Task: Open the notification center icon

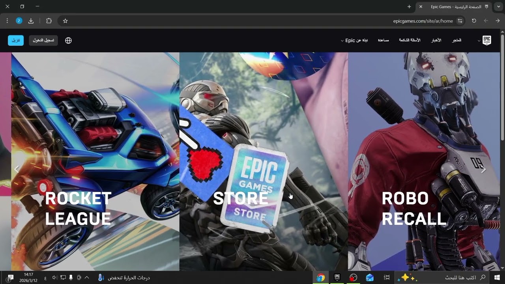Action: pyautogui.click(x=11, y=278)
